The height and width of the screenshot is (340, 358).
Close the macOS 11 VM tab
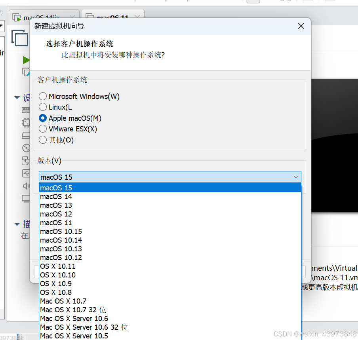coord(137,17)
